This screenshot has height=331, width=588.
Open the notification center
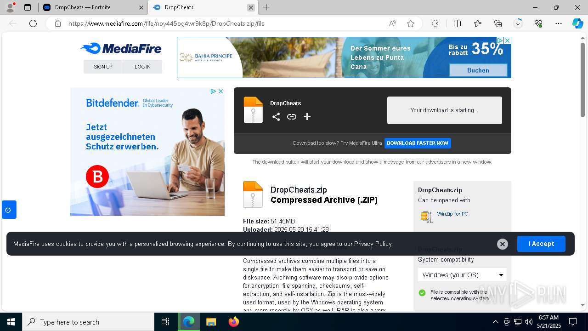click(x=573, y=322)
